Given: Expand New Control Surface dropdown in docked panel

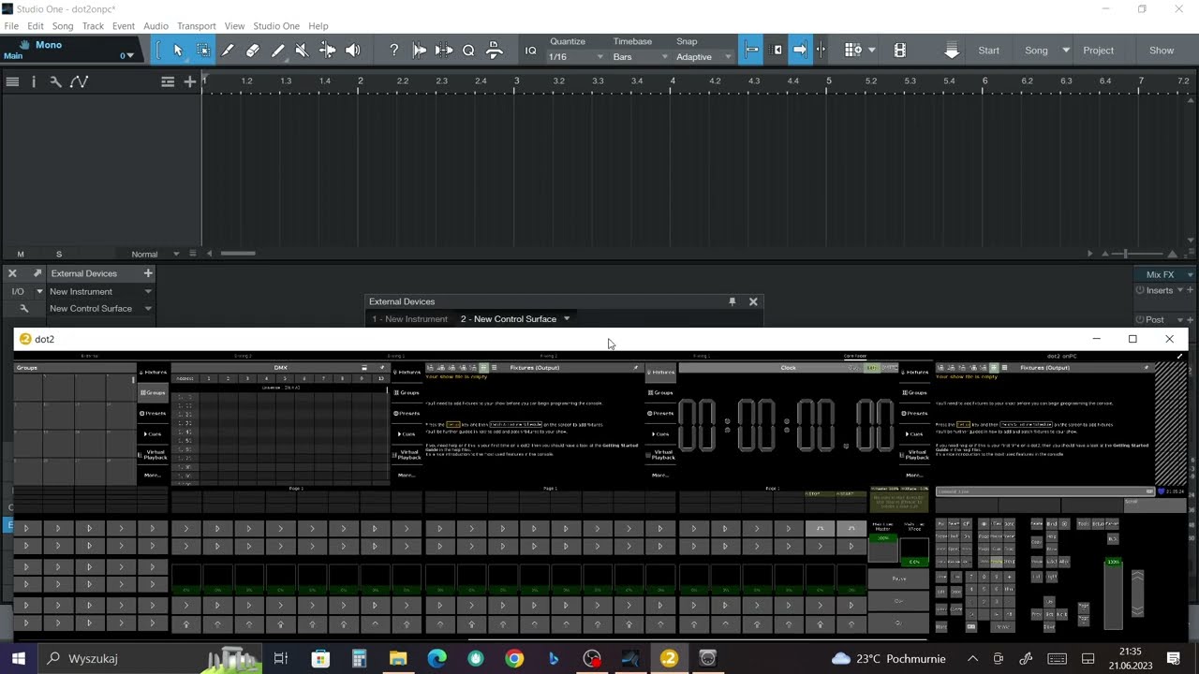Looking at the screenshot, I should click(148, 308).
